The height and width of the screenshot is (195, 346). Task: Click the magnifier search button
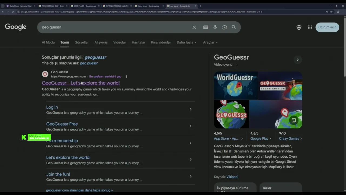(x=234, y=27)
